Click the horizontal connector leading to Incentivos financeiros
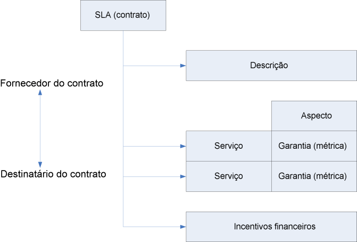357x242 pixels. point(152,227)
